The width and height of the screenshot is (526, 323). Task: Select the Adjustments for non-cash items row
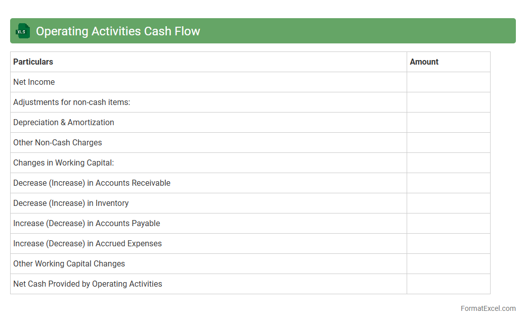coord(72,102)
